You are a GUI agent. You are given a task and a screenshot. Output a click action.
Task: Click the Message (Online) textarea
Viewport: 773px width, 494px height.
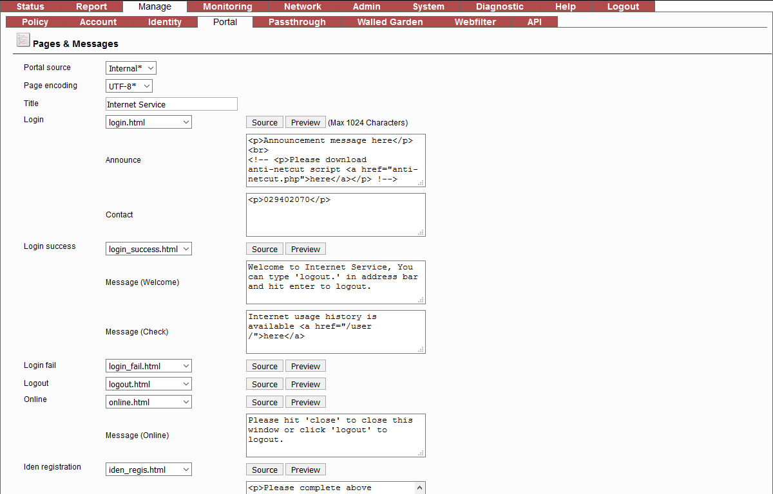click(x=336, y=435)
